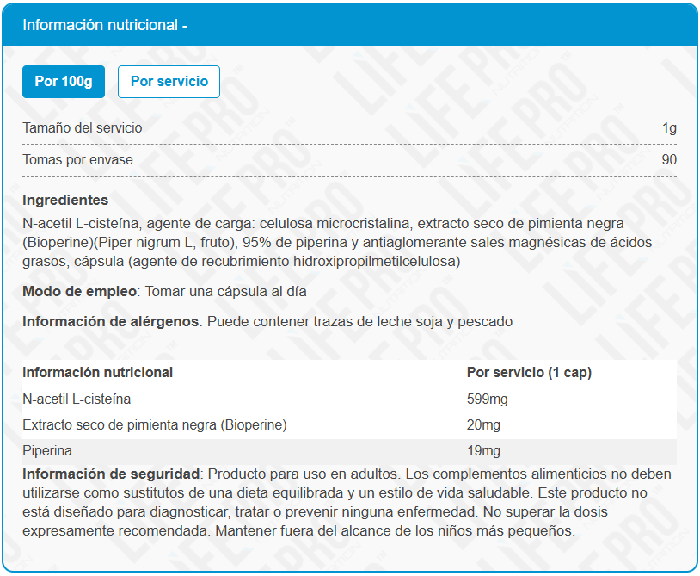Click the 19mg value in the table
The height and width of the screenshot is (576, 700).
[483, 451]
